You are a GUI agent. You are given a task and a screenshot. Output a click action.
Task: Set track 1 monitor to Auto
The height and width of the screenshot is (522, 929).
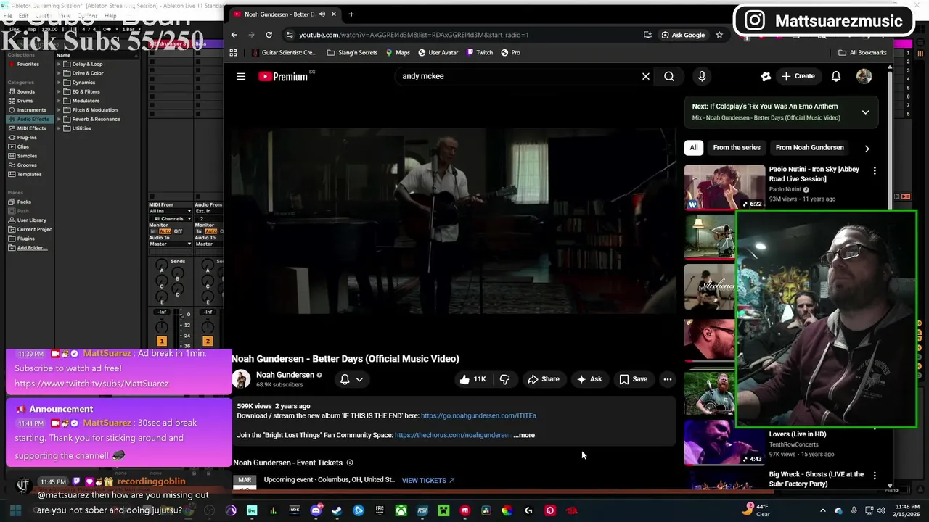pos(165,231)
